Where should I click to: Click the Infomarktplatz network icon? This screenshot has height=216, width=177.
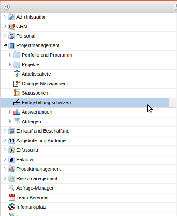click(12, 207)
